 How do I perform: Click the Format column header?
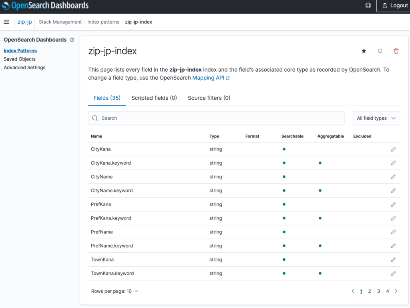tap(252, 136)
